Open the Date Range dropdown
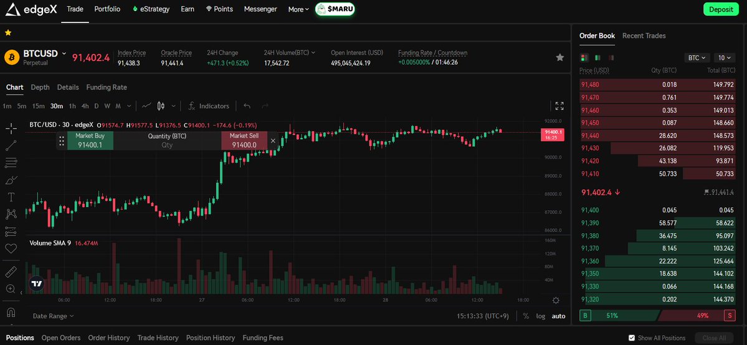The width and height of the screenshot is (747, 345). (x=54, y=316)
